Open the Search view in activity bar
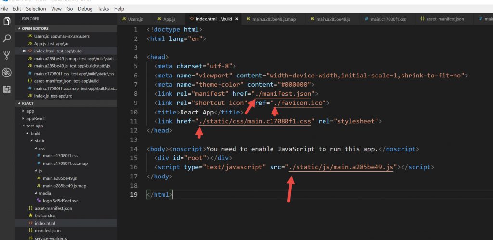This screenshot has height=240, width=493. pos(7,38)
